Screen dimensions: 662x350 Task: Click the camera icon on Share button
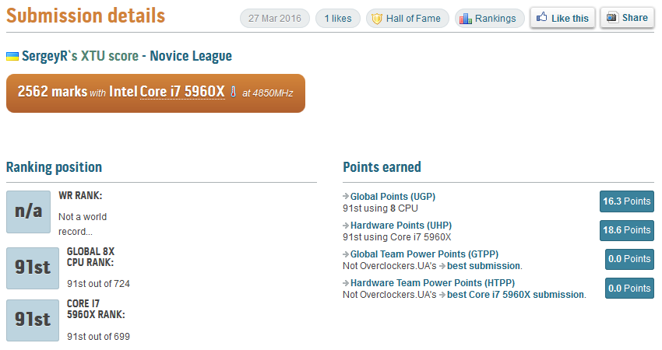[x=611, y=17]
